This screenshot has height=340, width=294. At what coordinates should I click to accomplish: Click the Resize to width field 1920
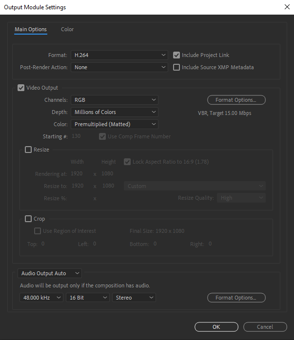78,186
